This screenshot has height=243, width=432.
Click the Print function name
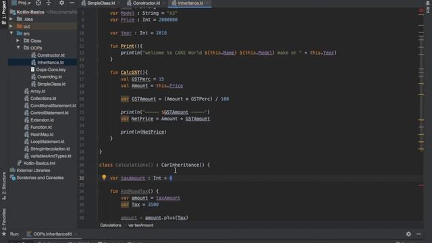[x=128, y=46]
